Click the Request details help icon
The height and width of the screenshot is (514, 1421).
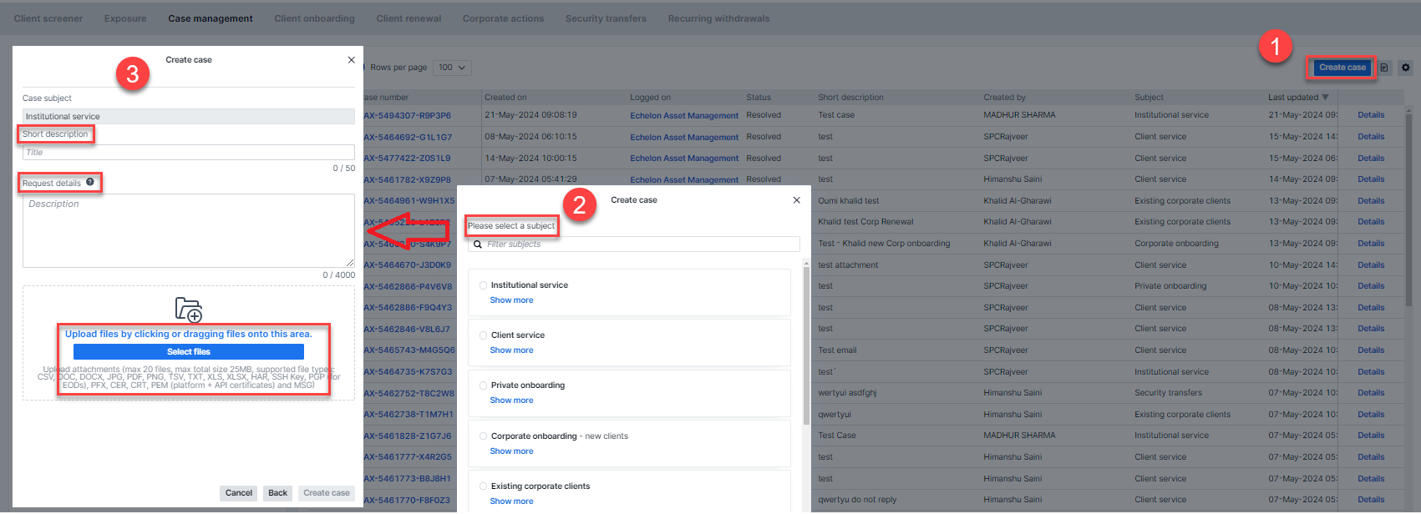[x=90, y=182]
